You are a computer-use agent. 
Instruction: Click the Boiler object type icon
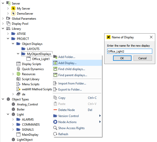tap(13, 109)
